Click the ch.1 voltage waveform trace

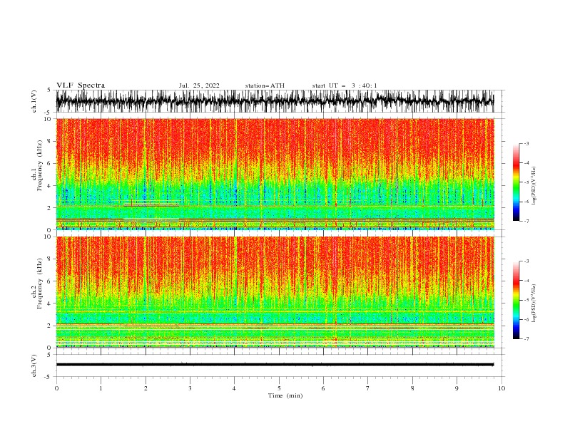275,101
